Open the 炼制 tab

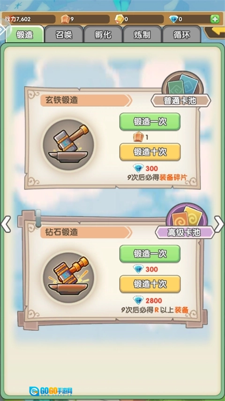pyautogui.click(x=142, y=34)
